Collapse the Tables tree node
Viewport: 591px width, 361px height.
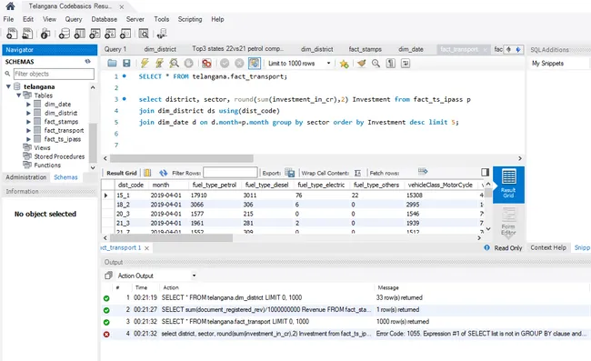pos(18,95)
